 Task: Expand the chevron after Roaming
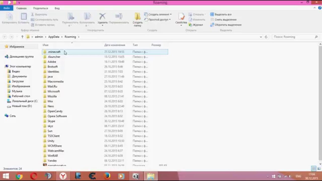79,37
